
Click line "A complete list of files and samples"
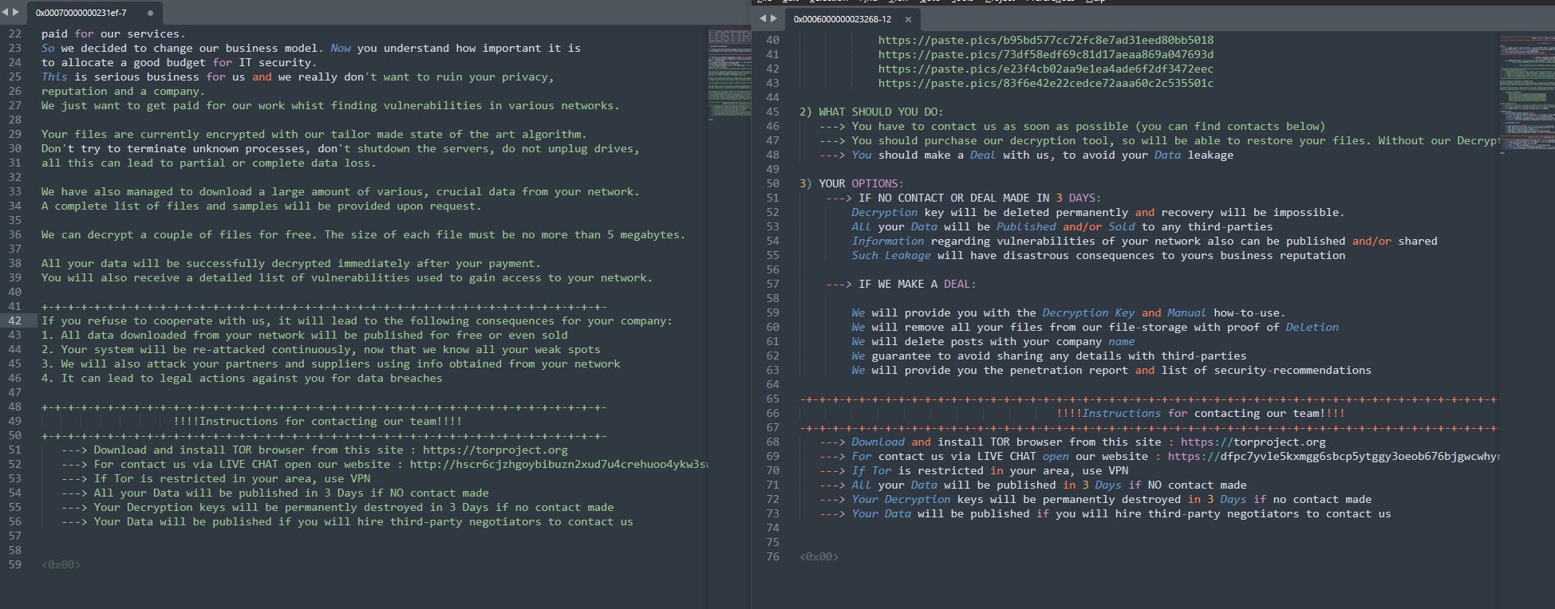(261, 206)
